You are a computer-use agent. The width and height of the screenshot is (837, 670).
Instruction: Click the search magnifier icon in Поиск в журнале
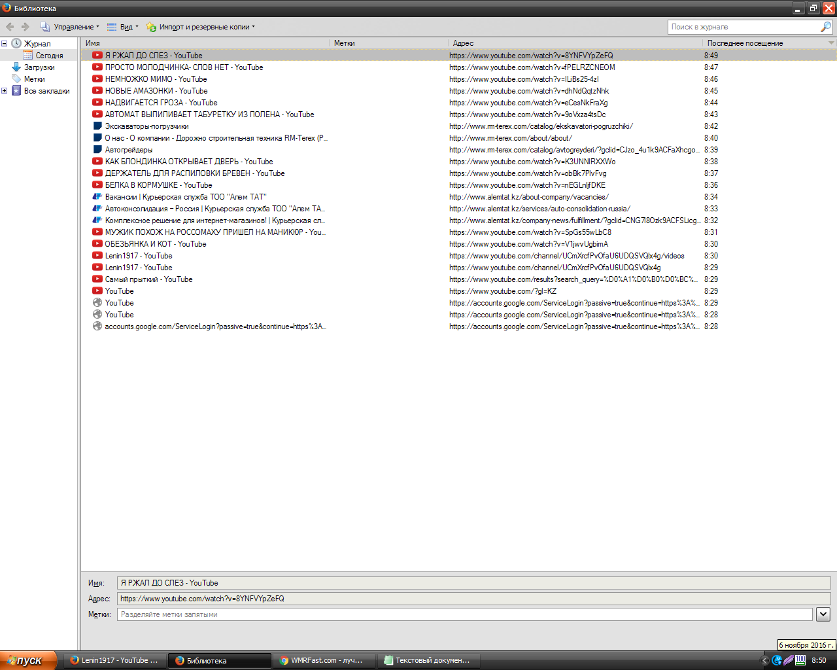pyautogui.click(x=826, y=27)
